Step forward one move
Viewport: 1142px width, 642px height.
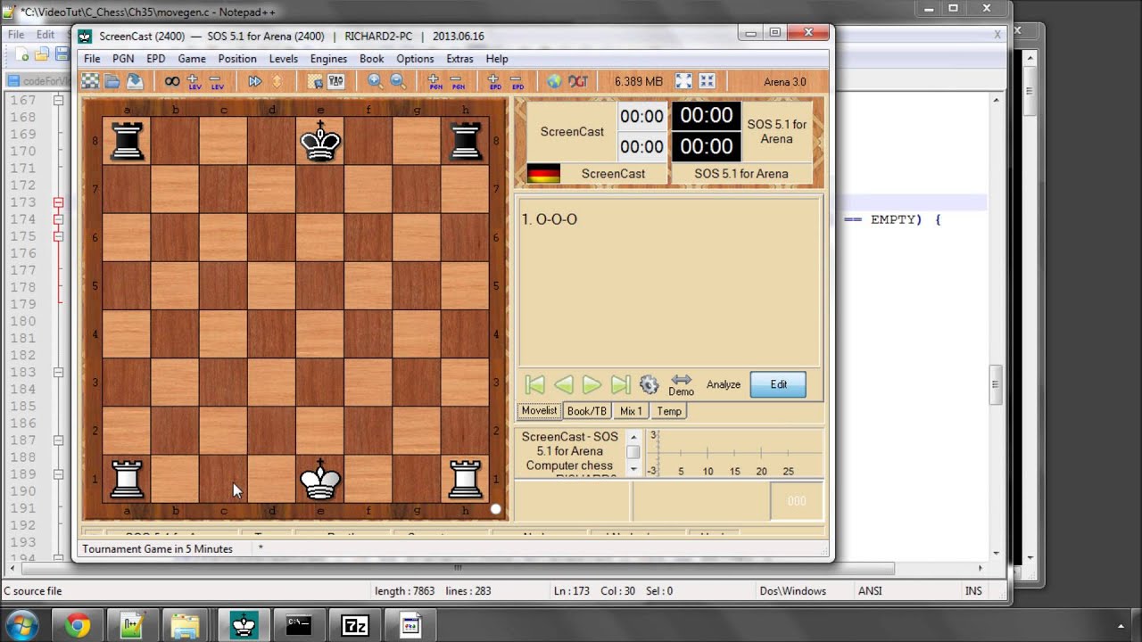[x=592, y=384]
